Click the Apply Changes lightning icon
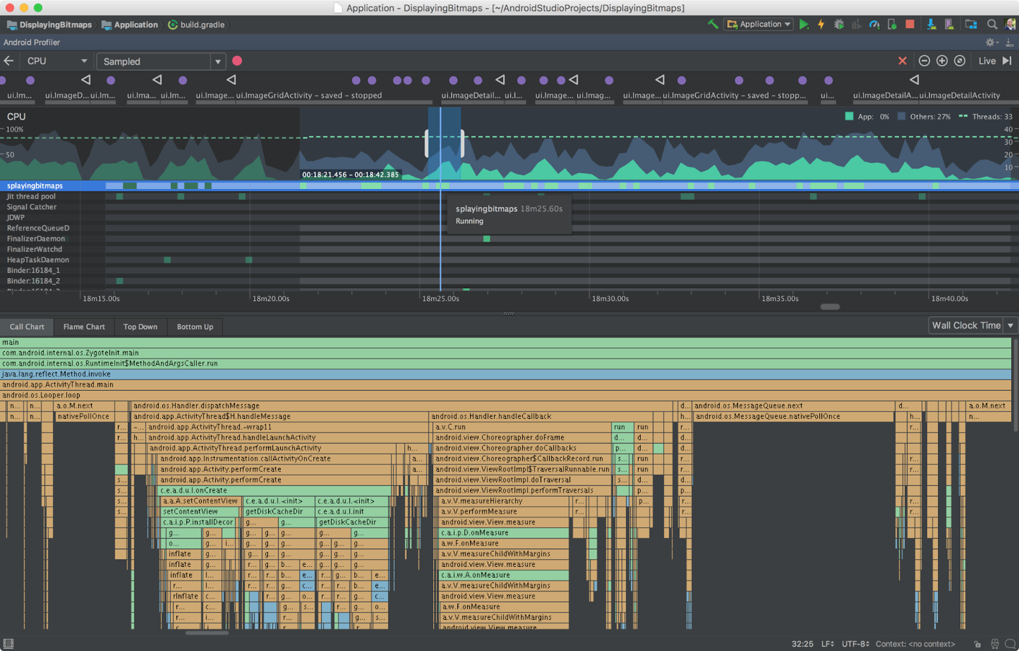 pos(821,25)
